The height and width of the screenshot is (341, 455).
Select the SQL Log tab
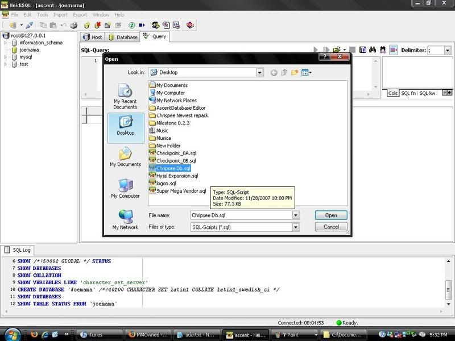(x=18, y=250)
